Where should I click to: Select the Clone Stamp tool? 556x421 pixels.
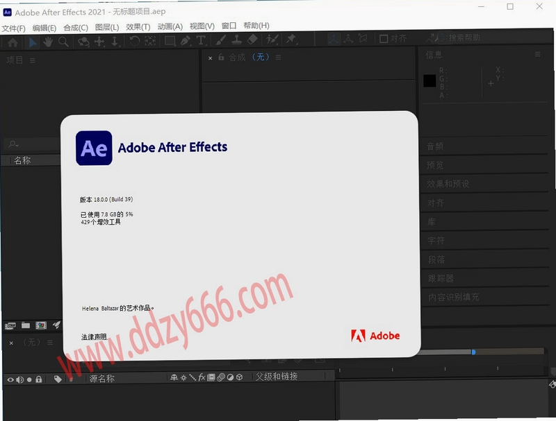click(x=236, y=40)
